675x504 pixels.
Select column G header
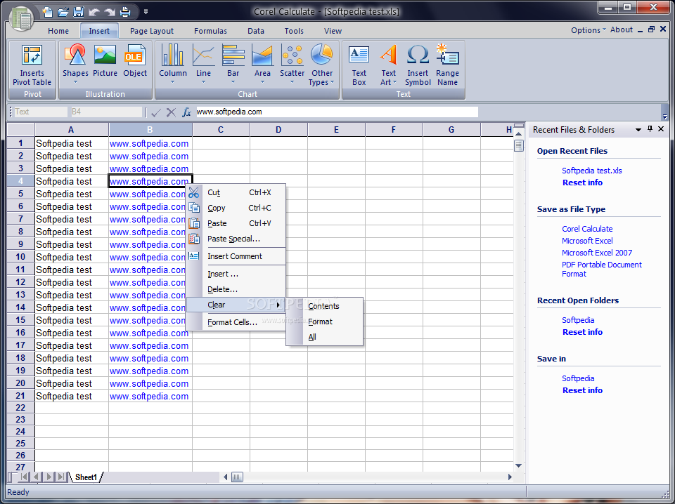[451, 130]
